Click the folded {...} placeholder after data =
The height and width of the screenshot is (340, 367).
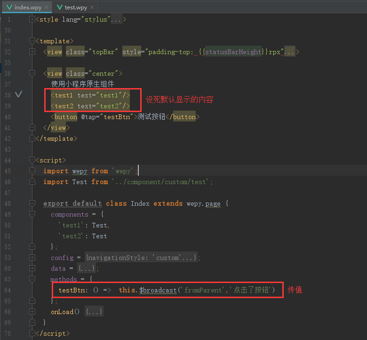87,268
